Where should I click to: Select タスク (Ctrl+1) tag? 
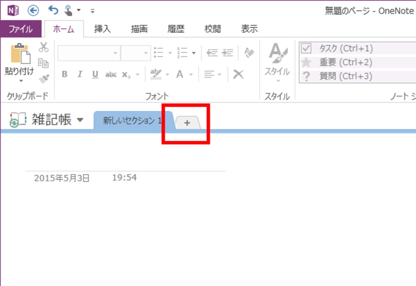click(x=357, y=48)
